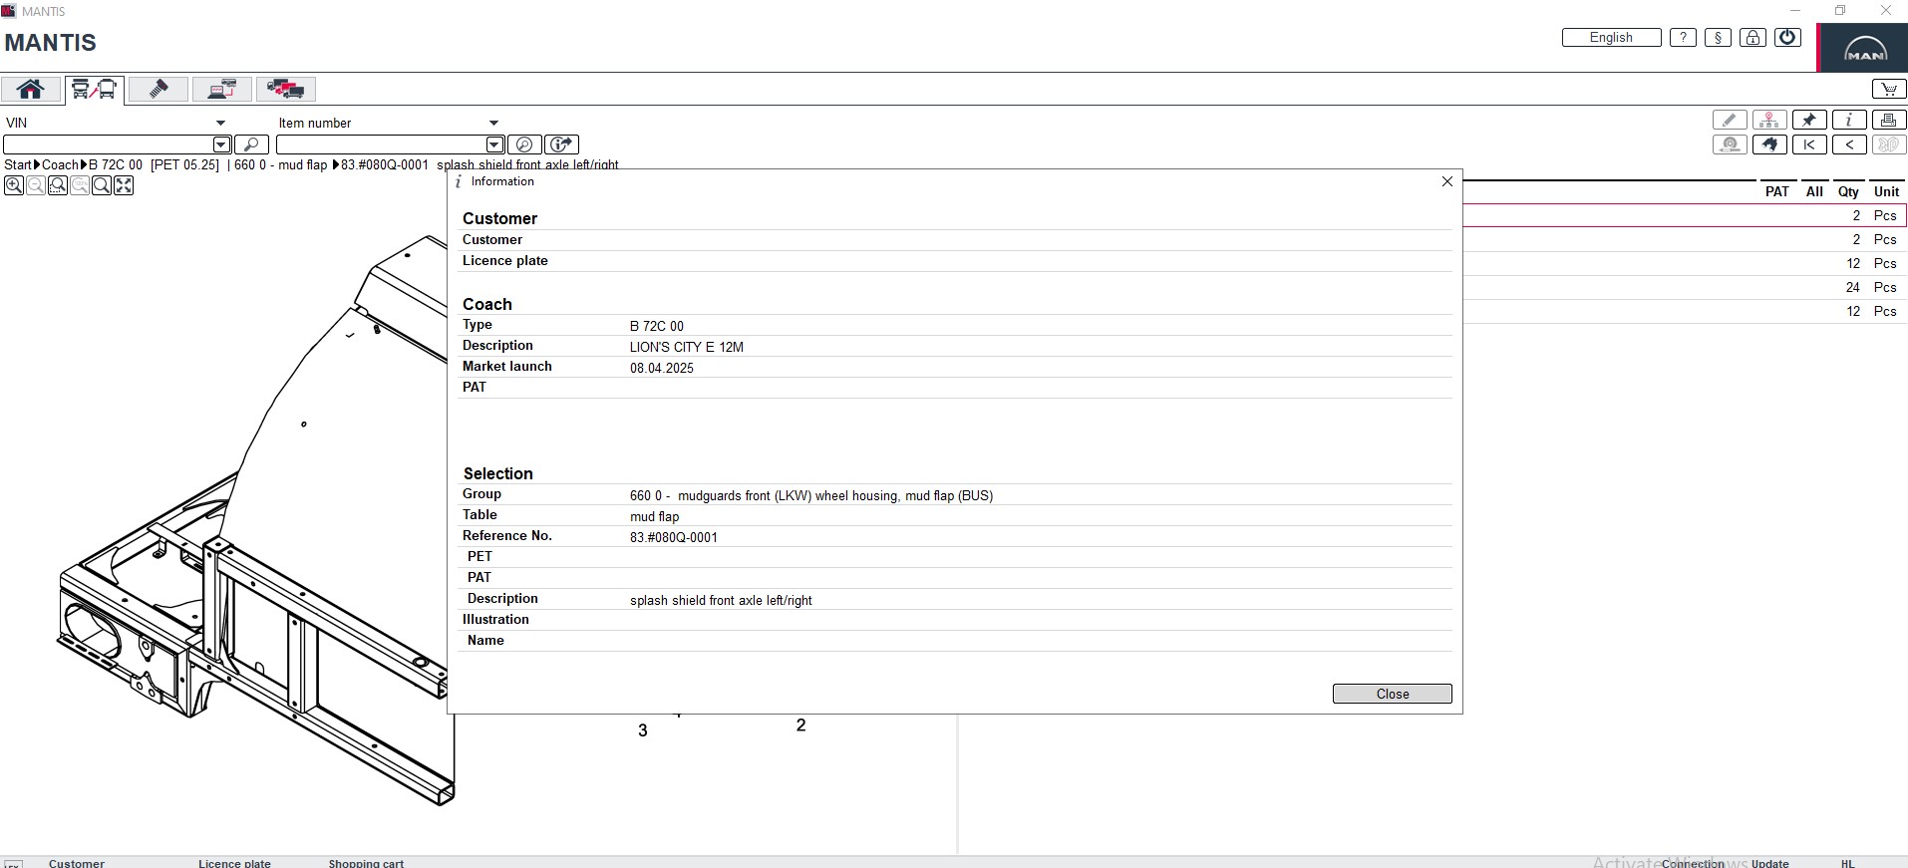
Task: Search item number with magnifier button
Action: (524, 145)
